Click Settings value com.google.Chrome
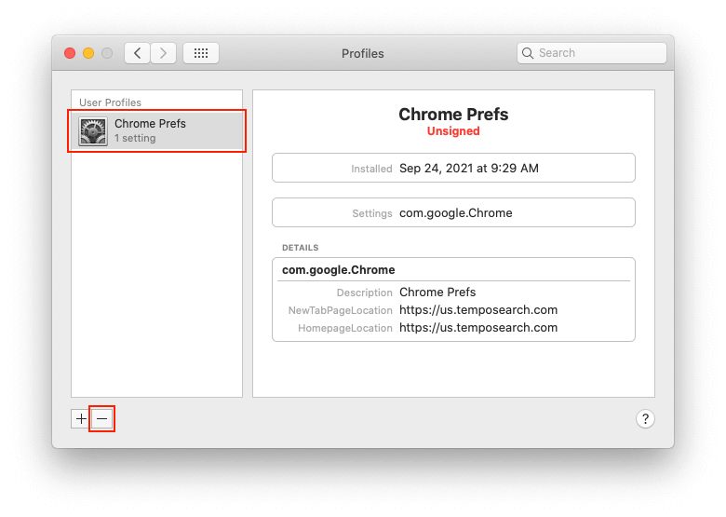The image size is (726, 517). coord(456,213)
